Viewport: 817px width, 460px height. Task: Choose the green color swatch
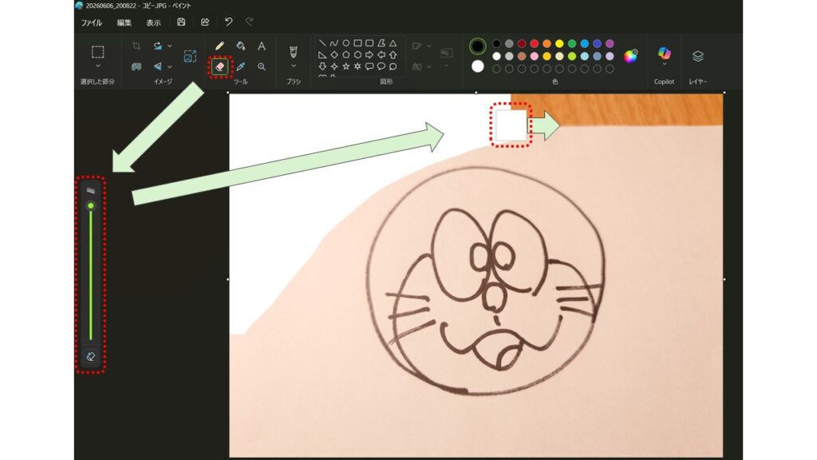tap(571, 44)
